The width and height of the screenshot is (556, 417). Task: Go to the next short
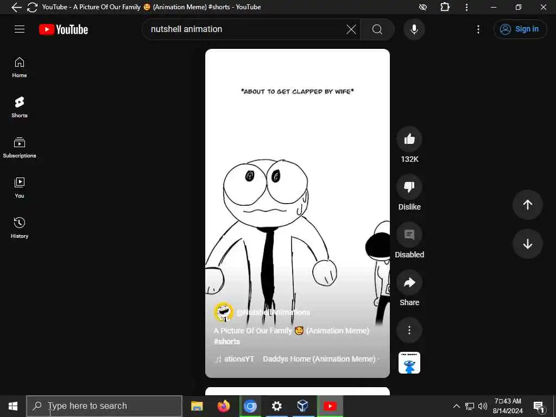527,244
